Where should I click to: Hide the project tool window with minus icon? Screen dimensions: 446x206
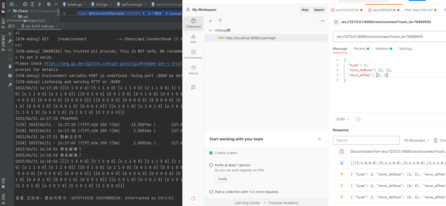[56, 4]
